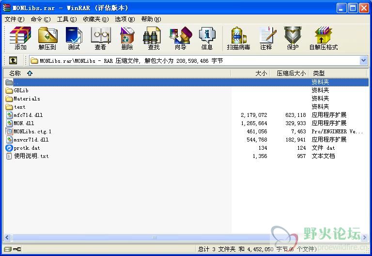Click the horizontal scrollbar thumb

pyautogui.click(x=154, y=237)
